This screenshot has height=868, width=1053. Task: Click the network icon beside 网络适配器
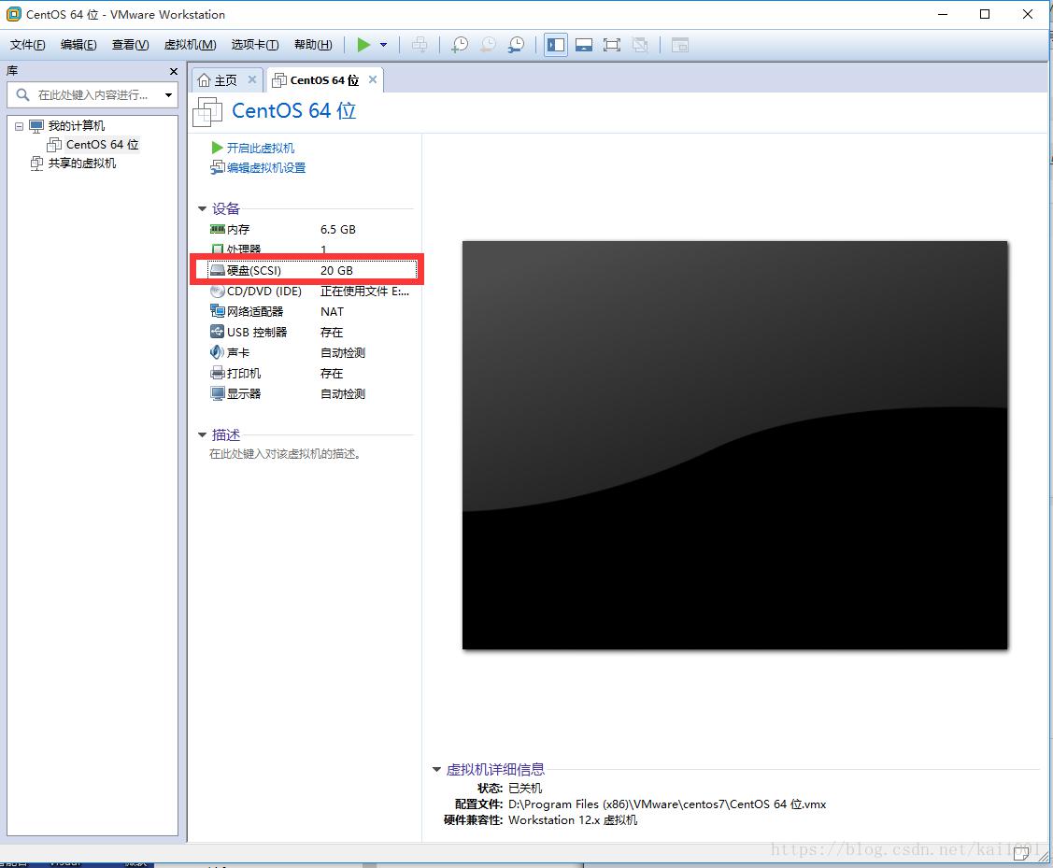pos(217,311)
